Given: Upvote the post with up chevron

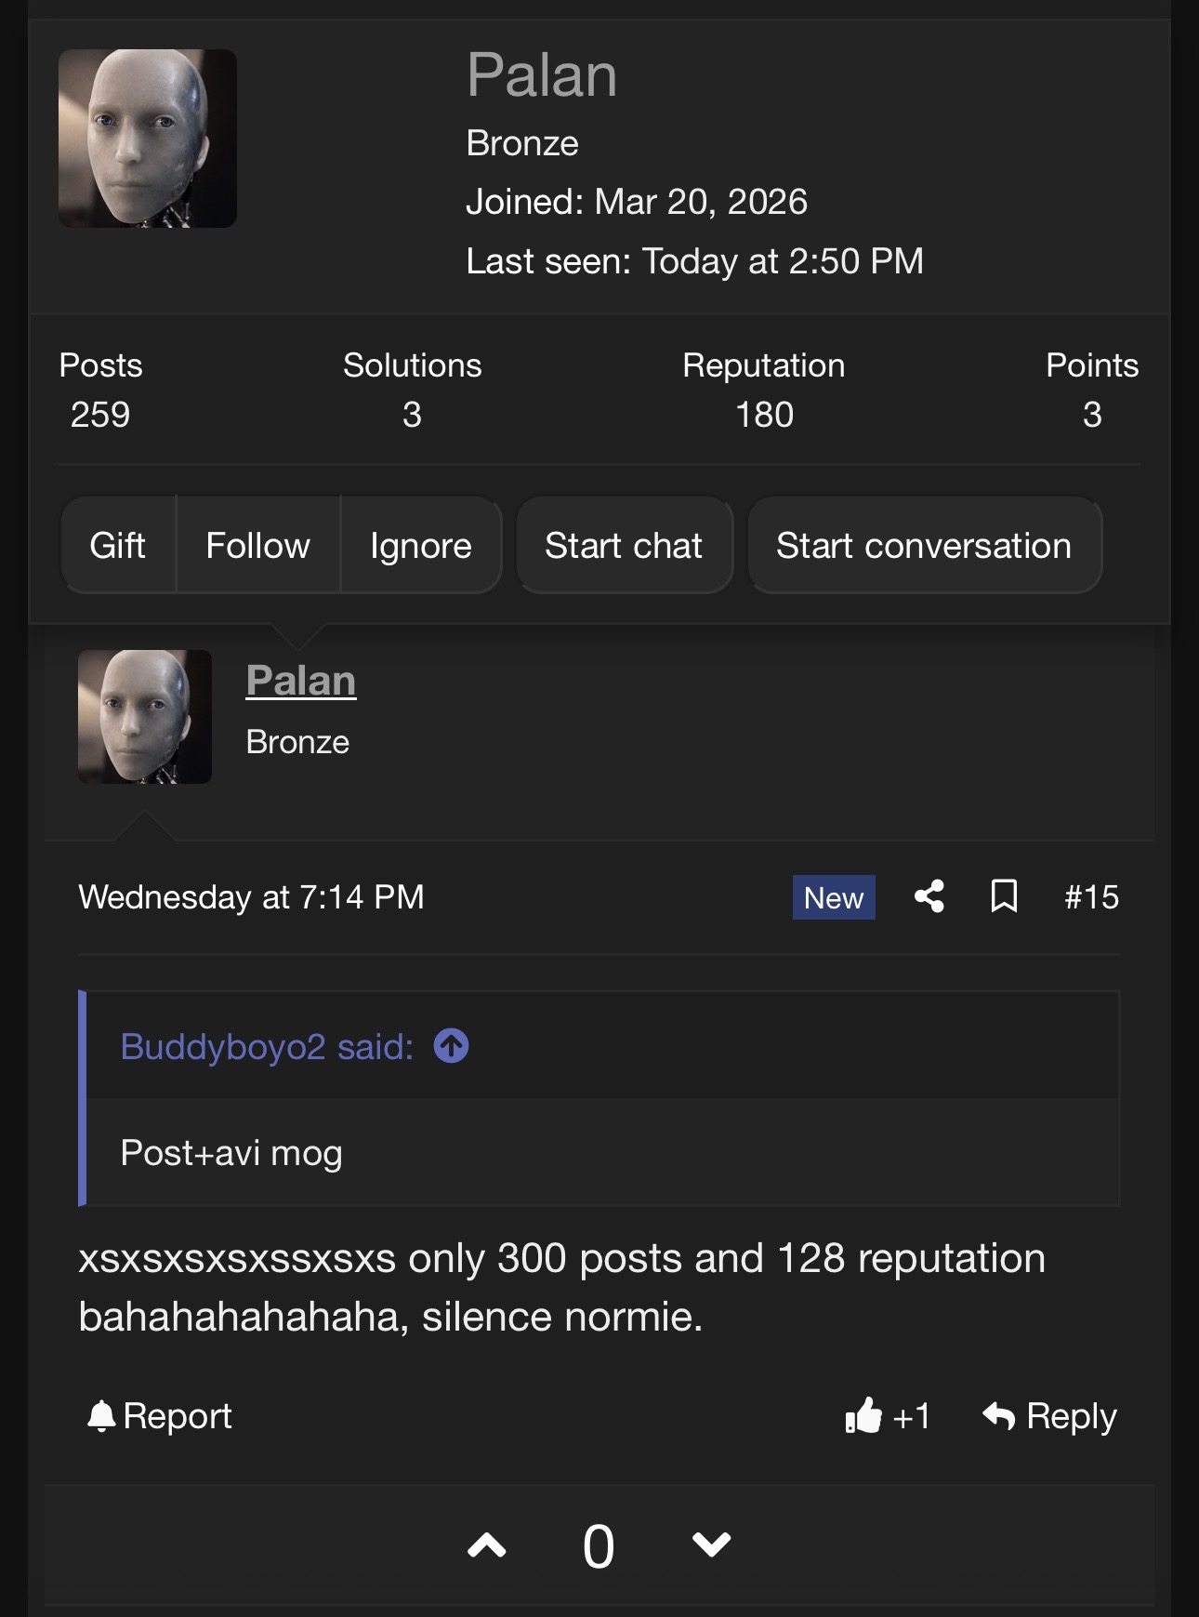Looking at the screenshot, I should [x=488, y=1545].
